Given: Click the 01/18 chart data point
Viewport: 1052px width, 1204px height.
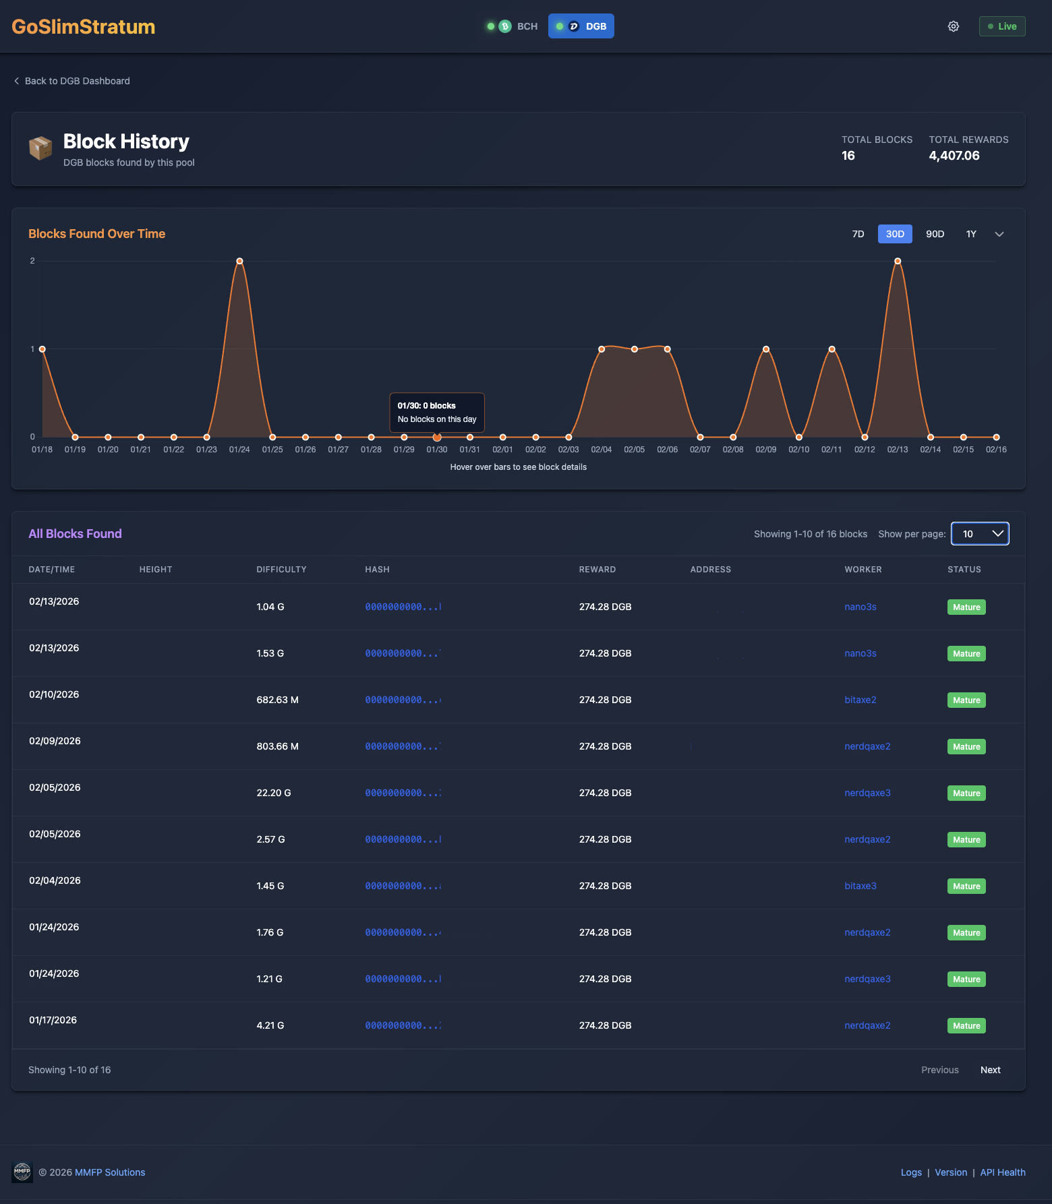Looking at the screenshot, I should (42, 349).
